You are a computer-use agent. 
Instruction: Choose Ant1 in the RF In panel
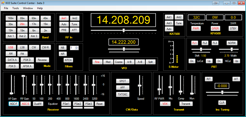(x=64, y=18)
